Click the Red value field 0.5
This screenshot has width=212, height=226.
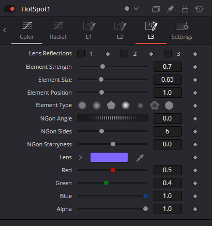[x=168, y=170]
